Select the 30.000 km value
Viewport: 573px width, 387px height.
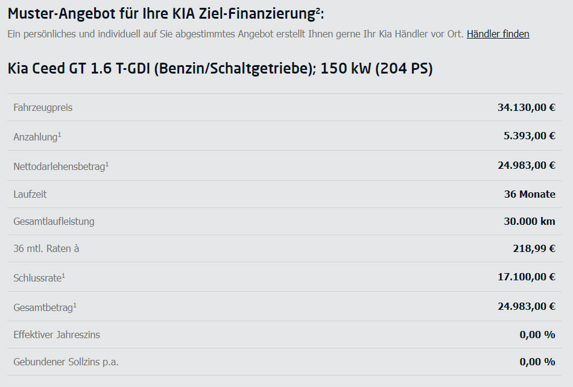pyautogui.click(x=530, y=221)
